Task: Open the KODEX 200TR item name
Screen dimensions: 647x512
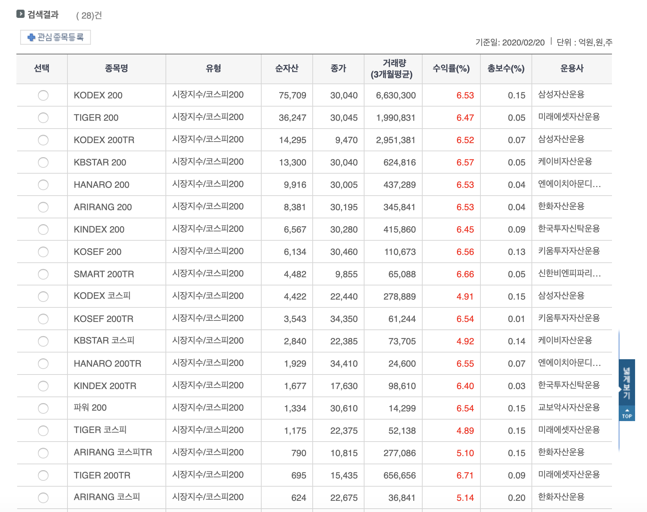Action: coord(104,140)
